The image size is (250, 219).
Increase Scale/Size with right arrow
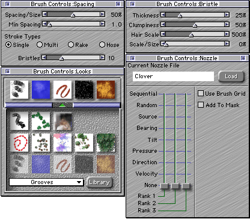click(227, 43)
